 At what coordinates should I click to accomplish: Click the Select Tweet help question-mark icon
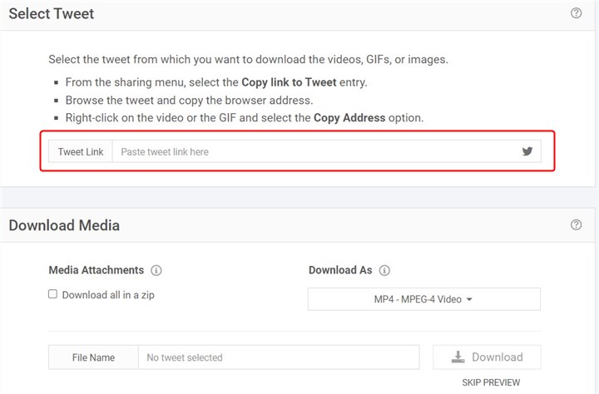[x=576, y=13]
